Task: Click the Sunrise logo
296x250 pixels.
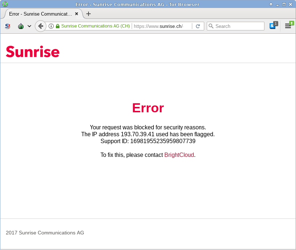Action: 33,51
